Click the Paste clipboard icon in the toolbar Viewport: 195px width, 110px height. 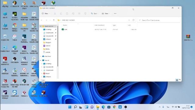[x=67, y=13]
